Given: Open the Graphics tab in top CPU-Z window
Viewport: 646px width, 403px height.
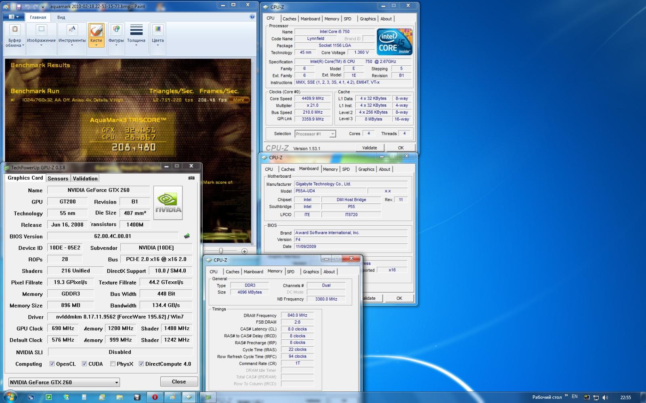Looking at the screenshot, I should point(368,19).
